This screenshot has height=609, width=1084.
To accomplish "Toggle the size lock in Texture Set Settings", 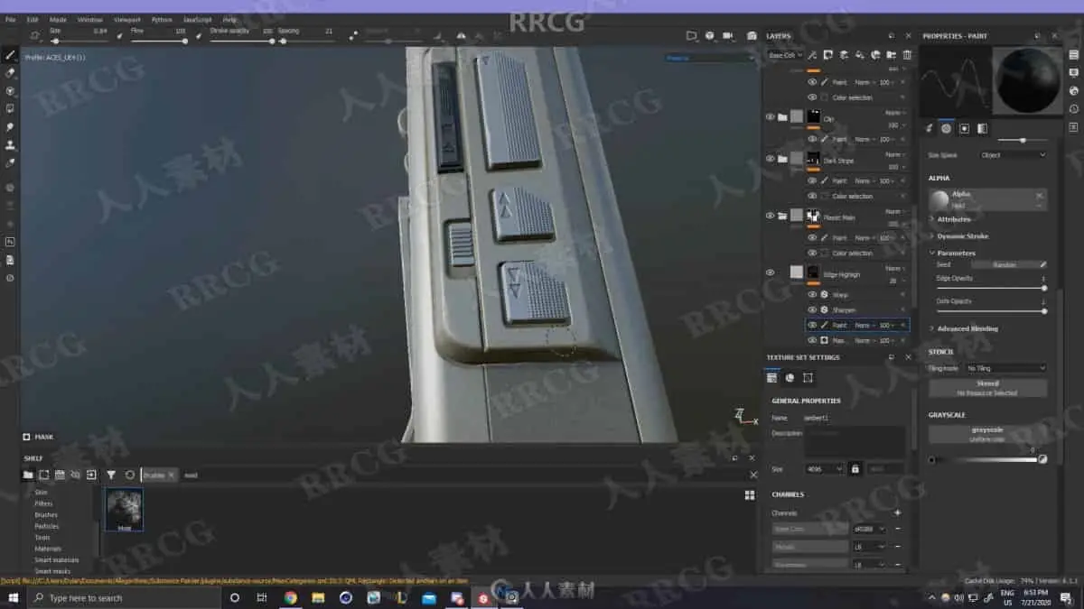I will (855, 469).
